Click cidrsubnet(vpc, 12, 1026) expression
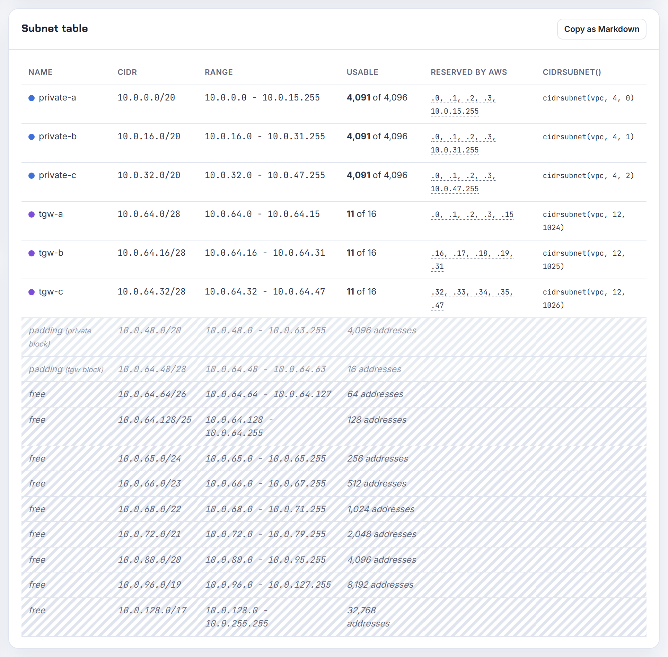 pyautogui.click(x=584, y=299)
